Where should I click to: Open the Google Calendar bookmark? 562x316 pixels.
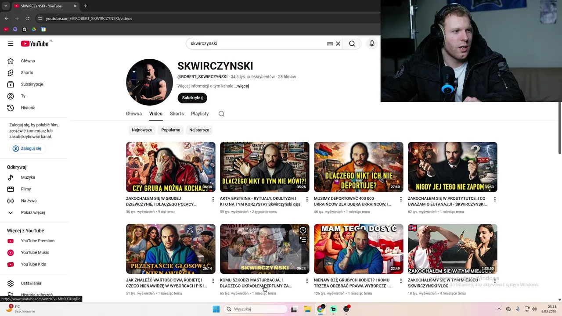(x=43, y=29)
